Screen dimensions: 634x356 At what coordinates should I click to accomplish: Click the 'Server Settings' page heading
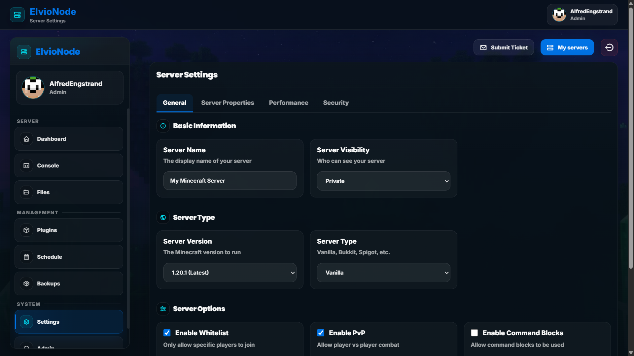pyautogui.click(x=187, y=75)
